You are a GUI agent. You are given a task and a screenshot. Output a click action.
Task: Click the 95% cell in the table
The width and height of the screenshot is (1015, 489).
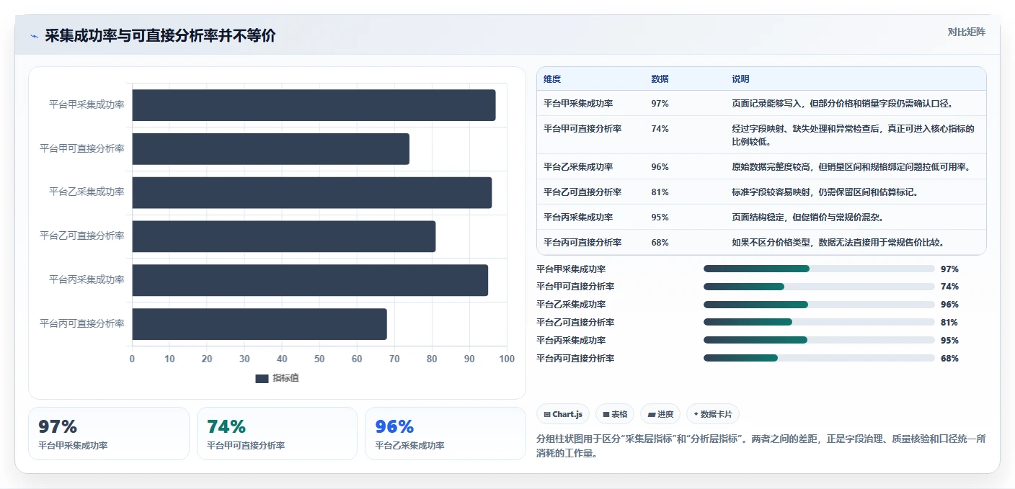(x=660, y=217)
